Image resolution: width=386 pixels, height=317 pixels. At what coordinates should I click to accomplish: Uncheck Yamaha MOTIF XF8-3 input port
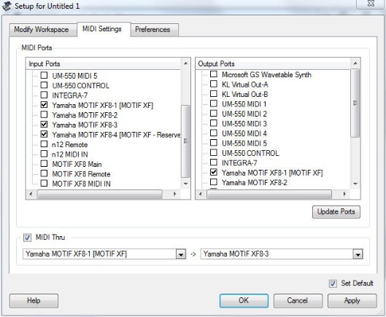(44, 124)
